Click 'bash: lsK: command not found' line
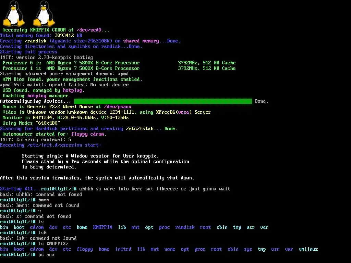Viewport: 351px width, 263px height. (38, 238)
